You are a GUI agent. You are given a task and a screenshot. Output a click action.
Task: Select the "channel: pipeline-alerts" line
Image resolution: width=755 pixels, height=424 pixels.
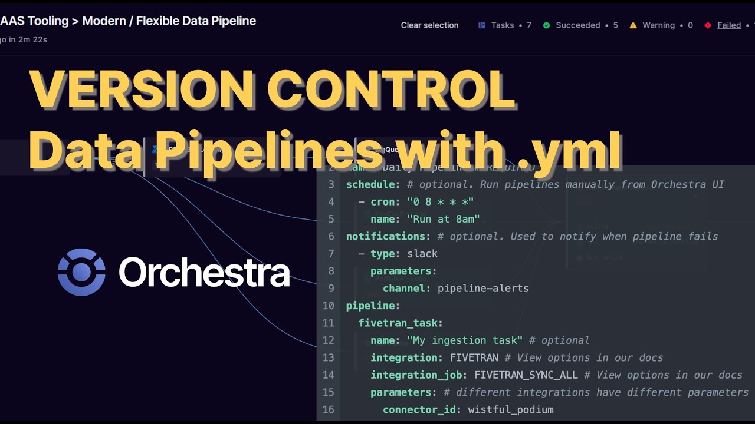click(x=456, y=289)
